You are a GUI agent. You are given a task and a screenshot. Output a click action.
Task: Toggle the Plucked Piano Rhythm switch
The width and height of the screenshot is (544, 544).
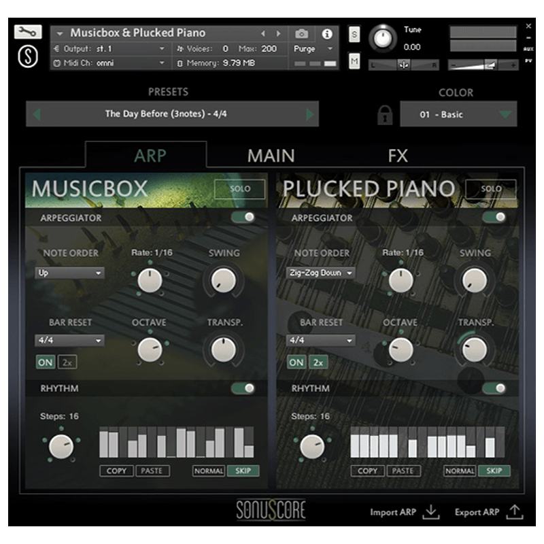(494, 388)
